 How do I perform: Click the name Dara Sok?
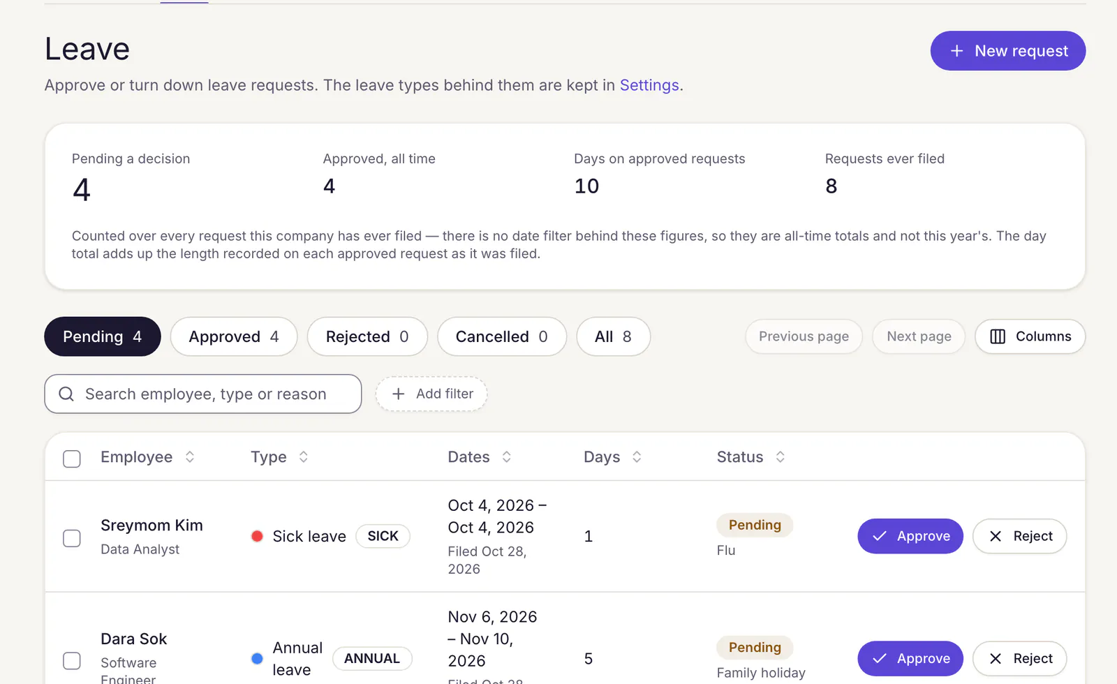[x=134, y=639]
